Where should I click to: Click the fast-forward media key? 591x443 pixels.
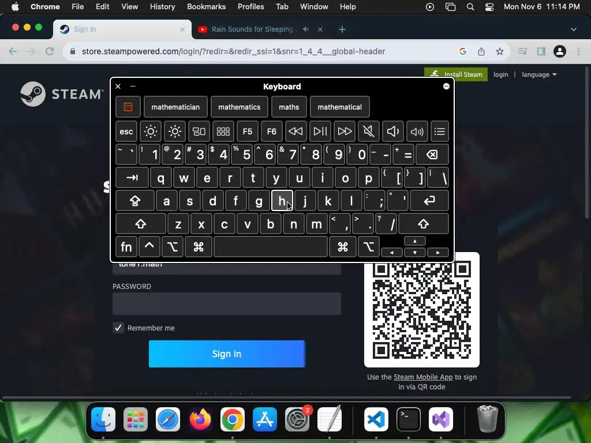[x=345, y=132]
